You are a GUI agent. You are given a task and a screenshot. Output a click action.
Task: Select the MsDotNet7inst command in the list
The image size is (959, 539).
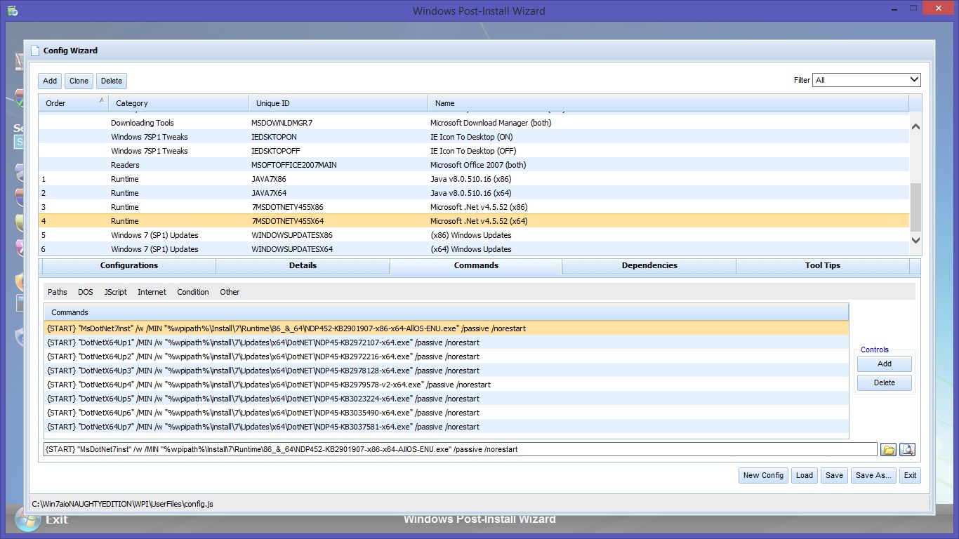point(447,328)
